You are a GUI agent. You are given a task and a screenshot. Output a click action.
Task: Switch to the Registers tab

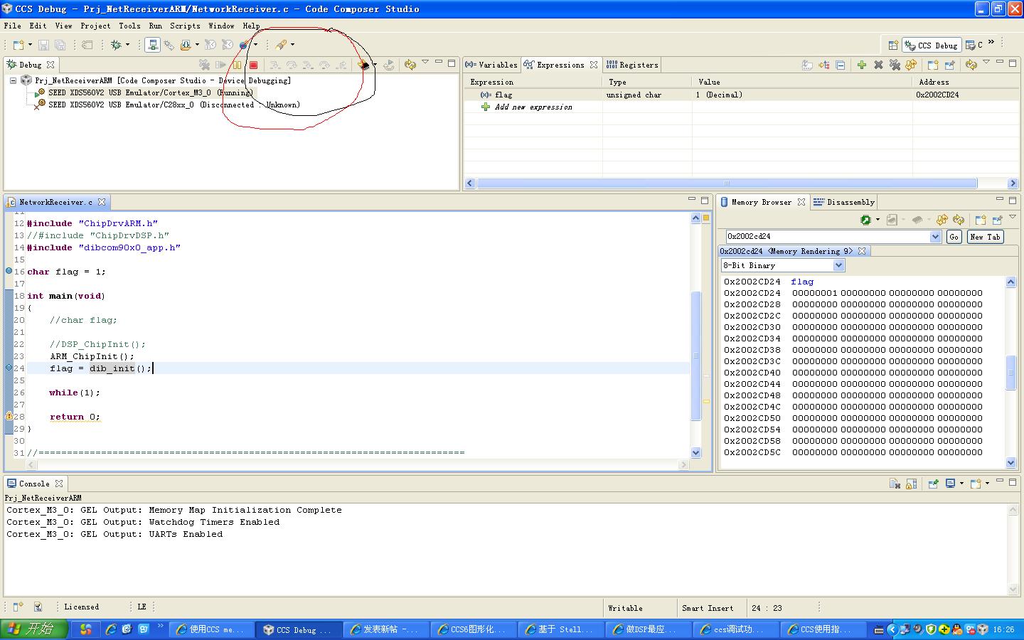(x=632, y=65)
